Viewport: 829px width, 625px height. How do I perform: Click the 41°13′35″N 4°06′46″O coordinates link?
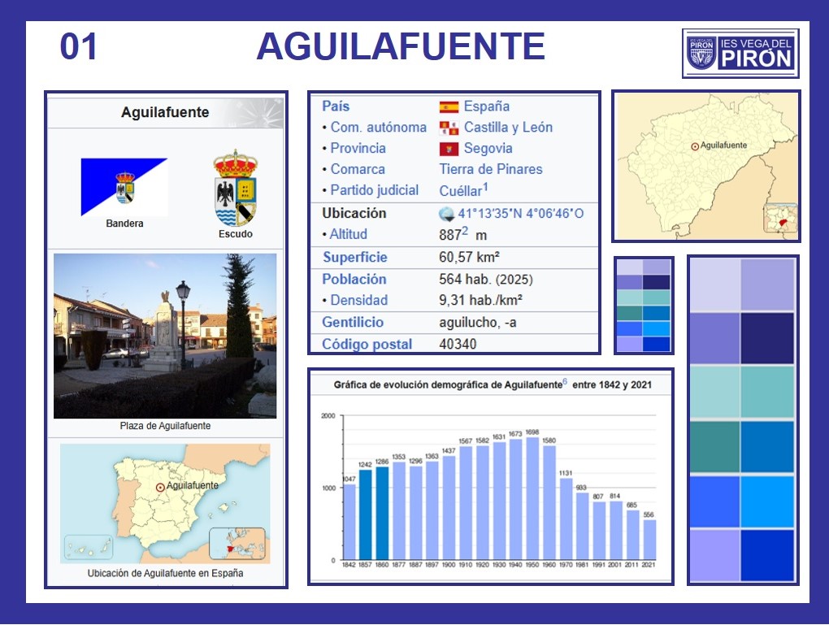pyautogui.click(x=520, y=214)
